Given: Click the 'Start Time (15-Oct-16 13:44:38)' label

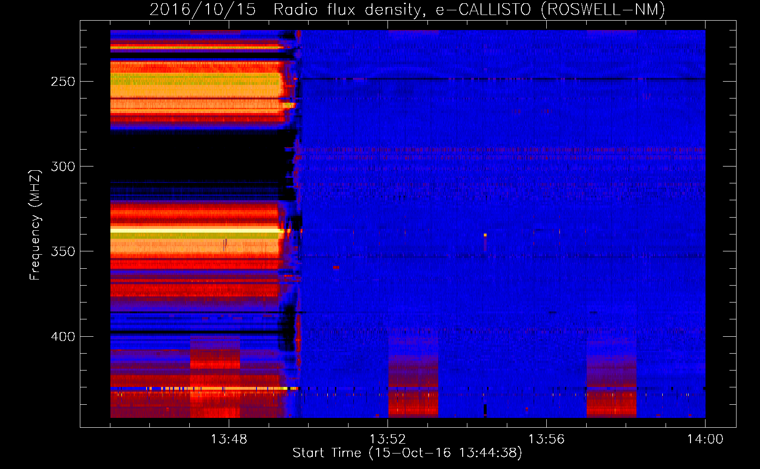Looking at the screenshot, I should coord(407,453).
